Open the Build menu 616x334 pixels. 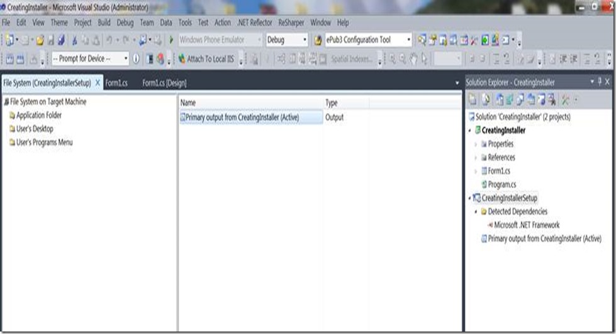coord(104,23)
